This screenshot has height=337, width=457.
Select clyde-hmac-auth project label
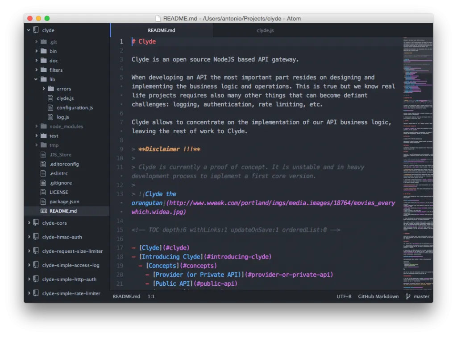(x=62, y=237)
